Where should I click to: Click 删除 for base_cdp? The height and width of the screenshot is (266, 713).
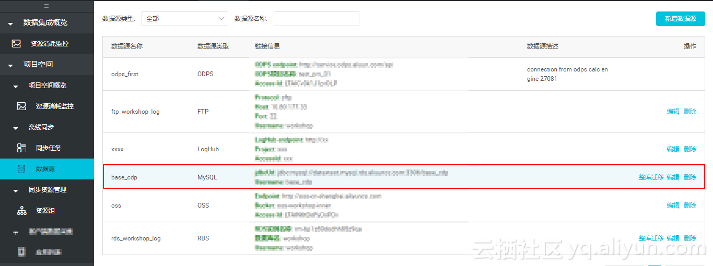(x=690, y=177)
